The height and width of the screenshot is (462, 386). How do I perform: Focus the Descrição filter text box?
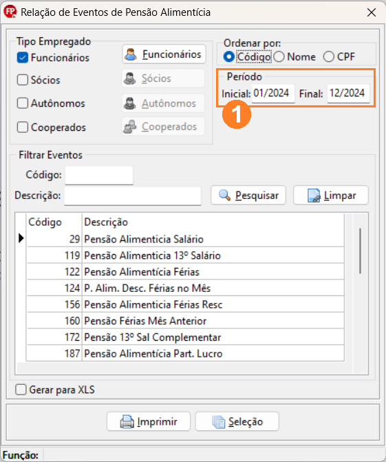point(133,196)
